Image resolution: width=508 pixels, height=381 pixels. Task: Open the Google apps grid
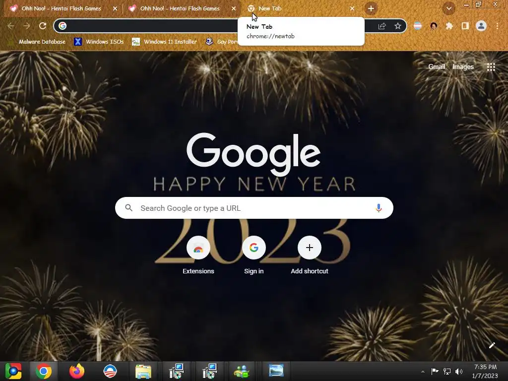[x=491, y=67]
